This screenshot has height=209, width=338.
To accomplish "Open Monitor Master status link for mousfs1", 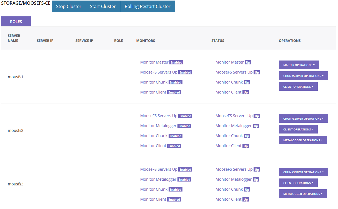I will (x=230, y=62).
